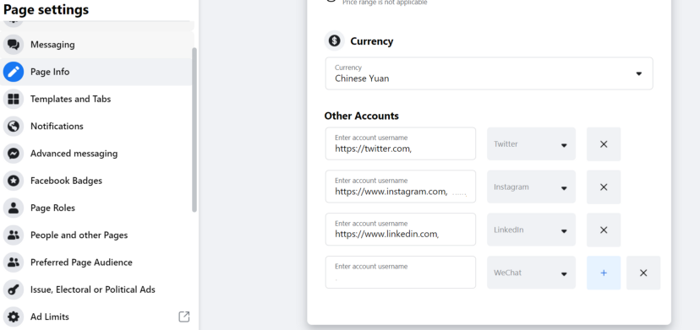Open Messaging settings
Image resolution: width=700 pixels, height=330 pixels.
coord(96,45)
